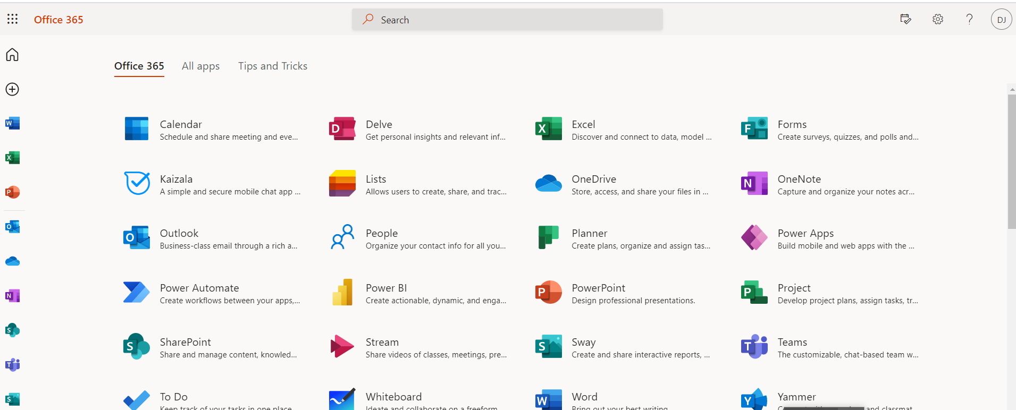Open Teams from the left sidebar

(x=12, y=365)
